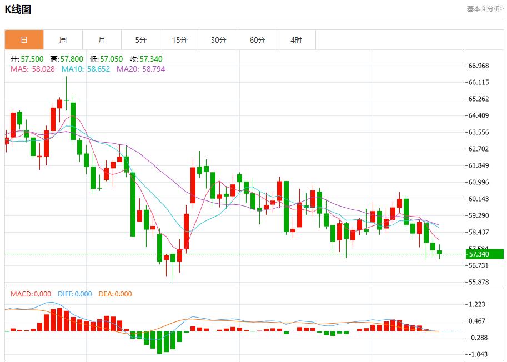Click the MA5 indicator value label

(33, 69)
